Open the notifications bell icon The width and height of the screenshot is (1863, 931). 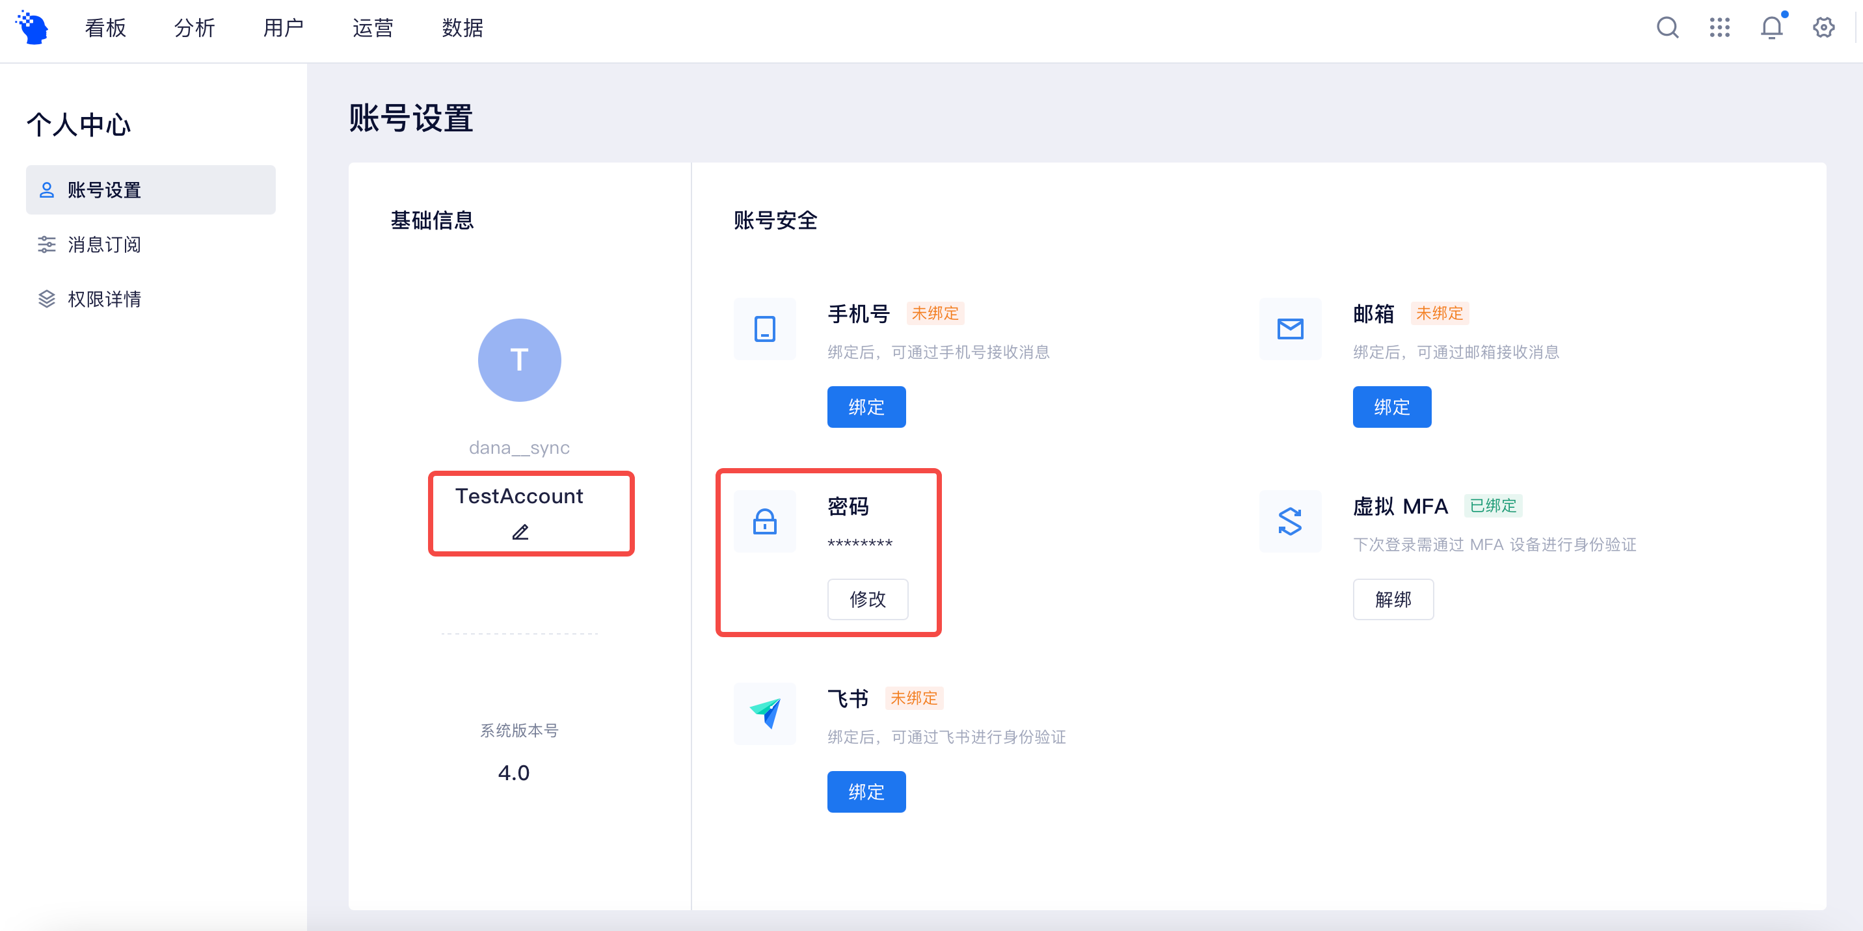click(1771, 28)
